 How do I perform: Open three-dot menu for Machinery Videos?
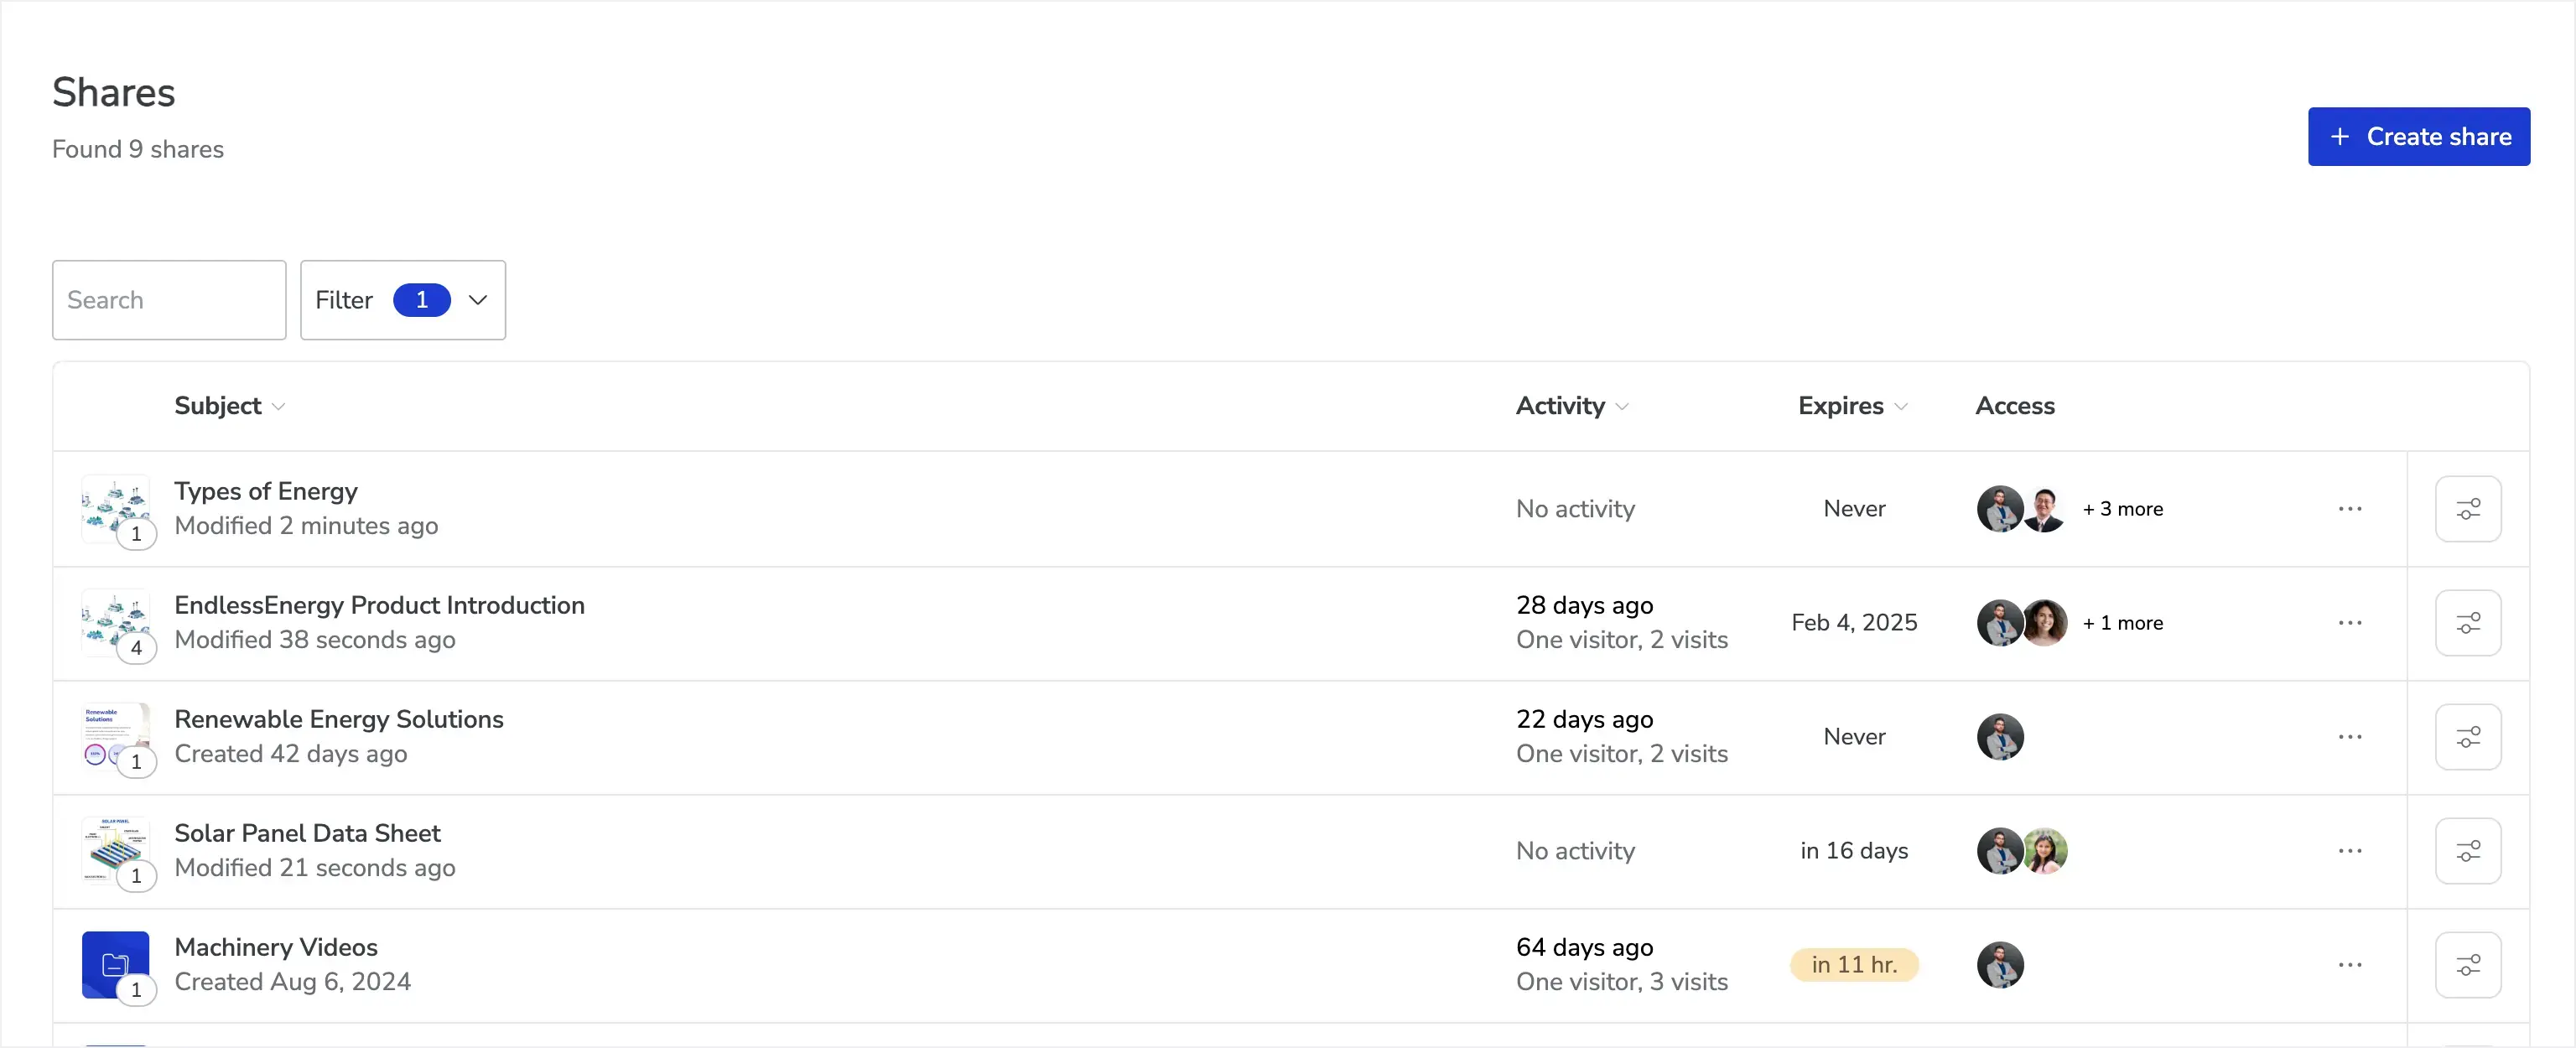point(2350,965)
